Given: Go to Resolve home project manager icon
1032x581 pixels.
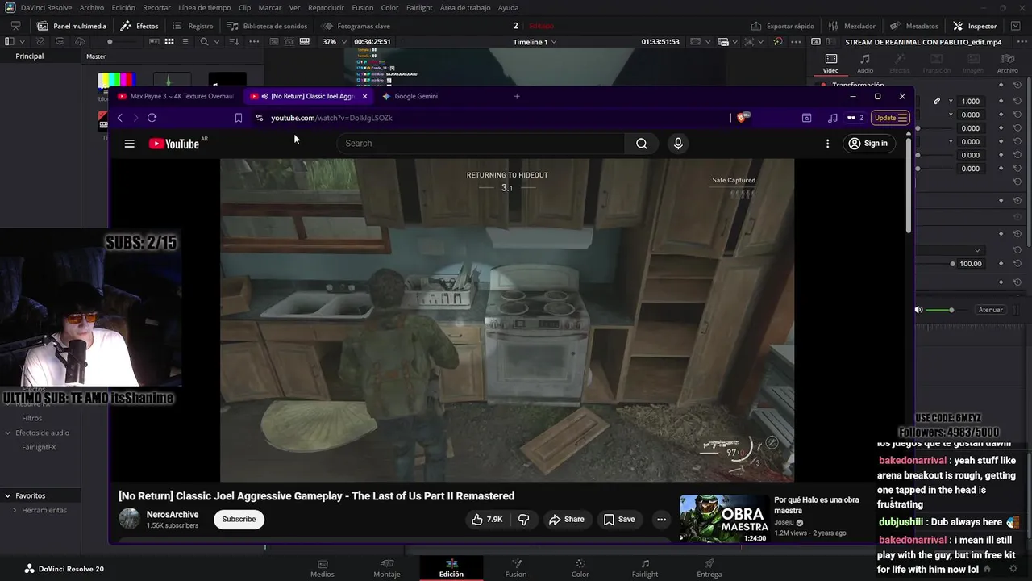Looking at the screenshot, I should tap(987, 569).
